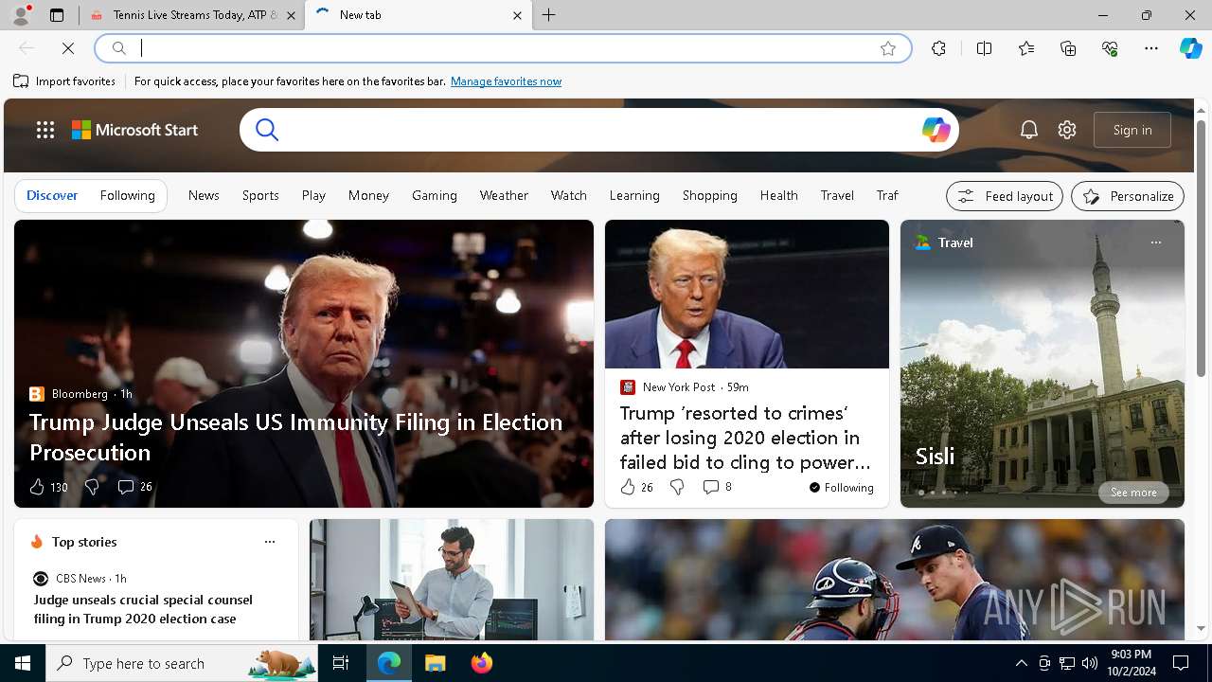The image size is (1212, 682).
Task: Open Trump 'resorted to crimes' headline
Action: coord(745,438)
